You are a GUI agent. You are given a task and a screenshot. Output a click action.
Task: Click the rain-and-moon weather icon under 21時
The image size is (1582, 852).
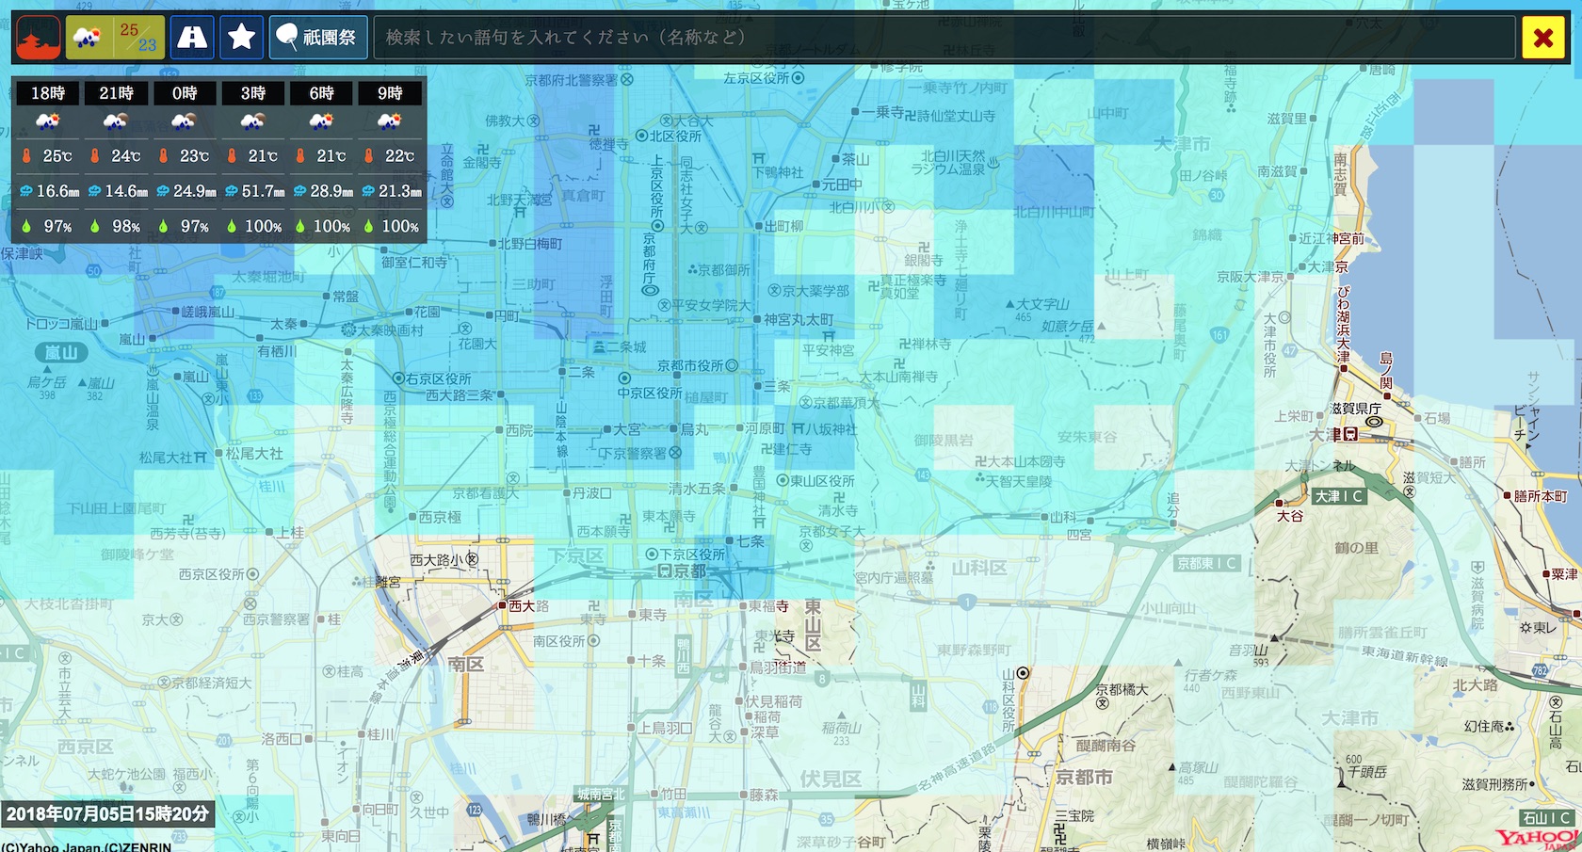pos(116,121)
